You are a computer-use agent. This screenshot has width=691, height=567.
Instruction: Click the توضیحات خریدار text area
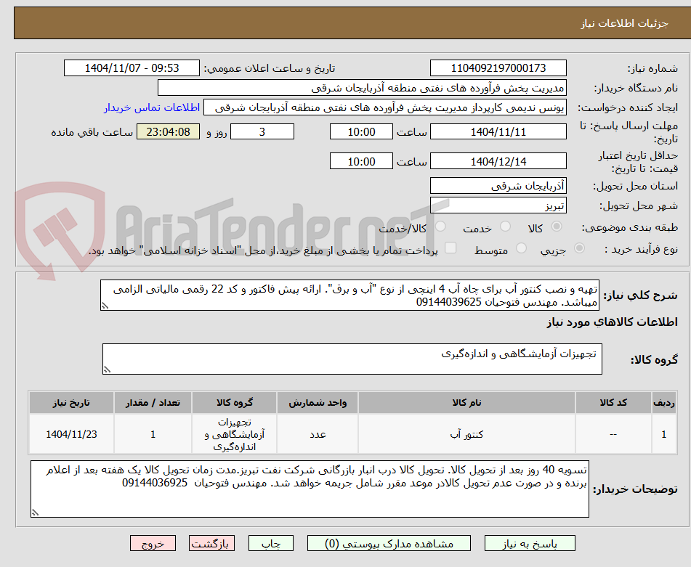tap(310, 489)
